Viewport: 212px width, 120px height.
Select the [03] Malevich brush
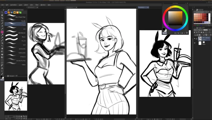(15, 32)
